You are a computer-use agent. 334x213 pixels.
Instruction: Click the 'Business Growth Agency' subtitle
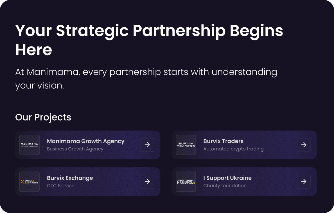(75, 149)
